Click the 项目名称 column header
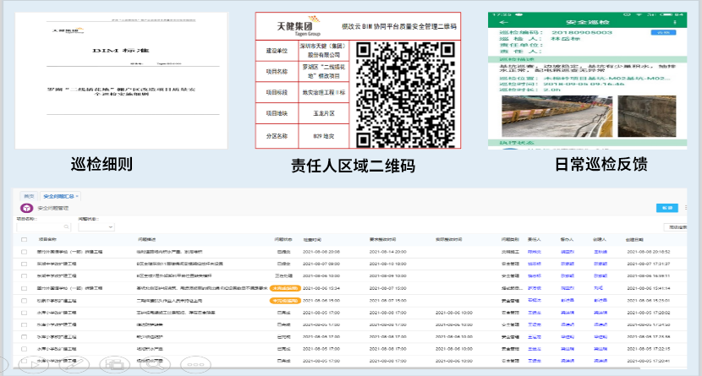Image resolution: width=702 pixels, height=376 pixels. pyautogui.click(x=47, y=240)
